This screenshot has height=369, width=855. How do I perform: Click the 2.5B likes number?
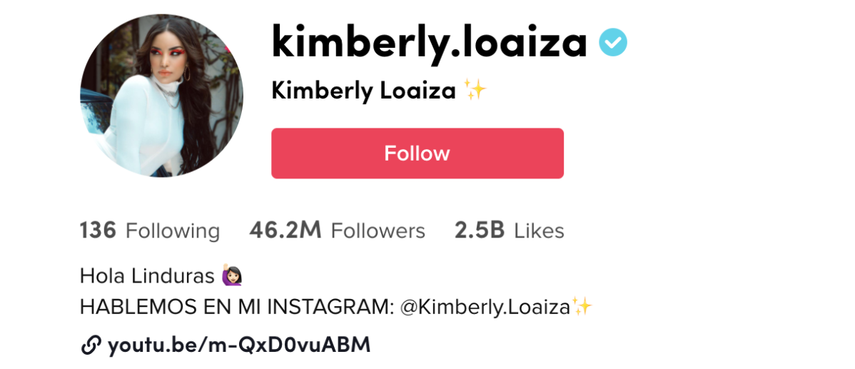click(x=480, y=231)
